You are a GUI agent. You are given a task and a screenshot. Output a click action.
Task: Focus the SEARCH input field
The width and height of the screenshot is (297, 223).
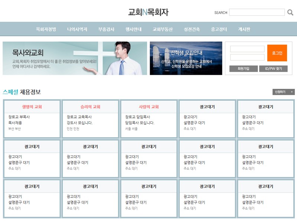click(257, 12)
